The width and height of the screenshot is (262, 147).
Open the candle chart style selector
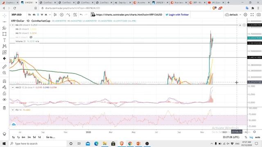coord(55,15)
